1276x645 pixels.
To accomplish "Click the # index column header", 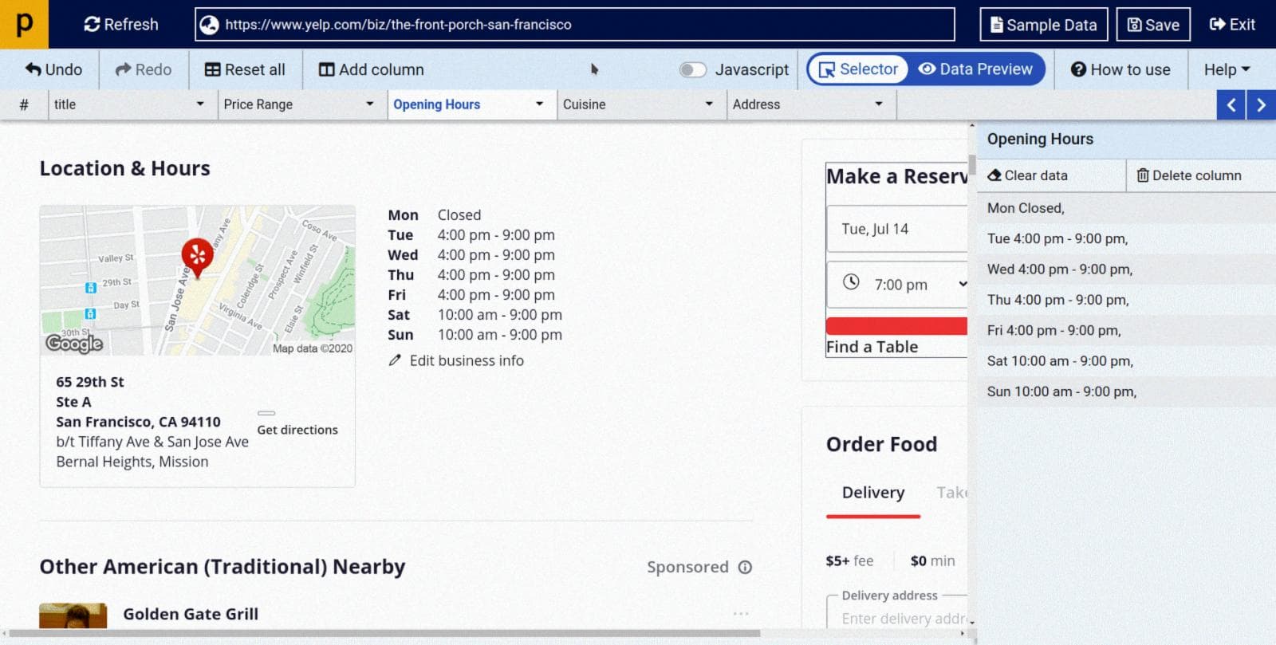I will (24, 104).
